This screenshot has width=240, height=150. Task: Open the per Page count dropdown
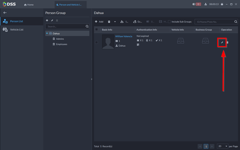pyautogui.click(x=223, y=146)
